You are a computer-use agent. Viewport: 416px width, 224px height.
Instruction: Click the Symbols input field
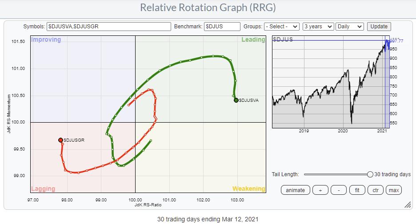[108, 27]
